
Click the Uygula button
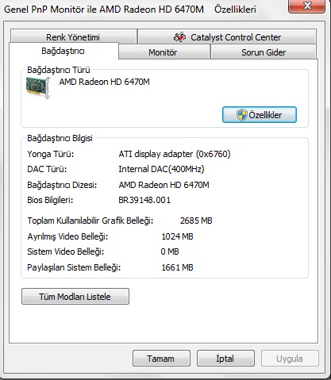[x=290, y=359]
